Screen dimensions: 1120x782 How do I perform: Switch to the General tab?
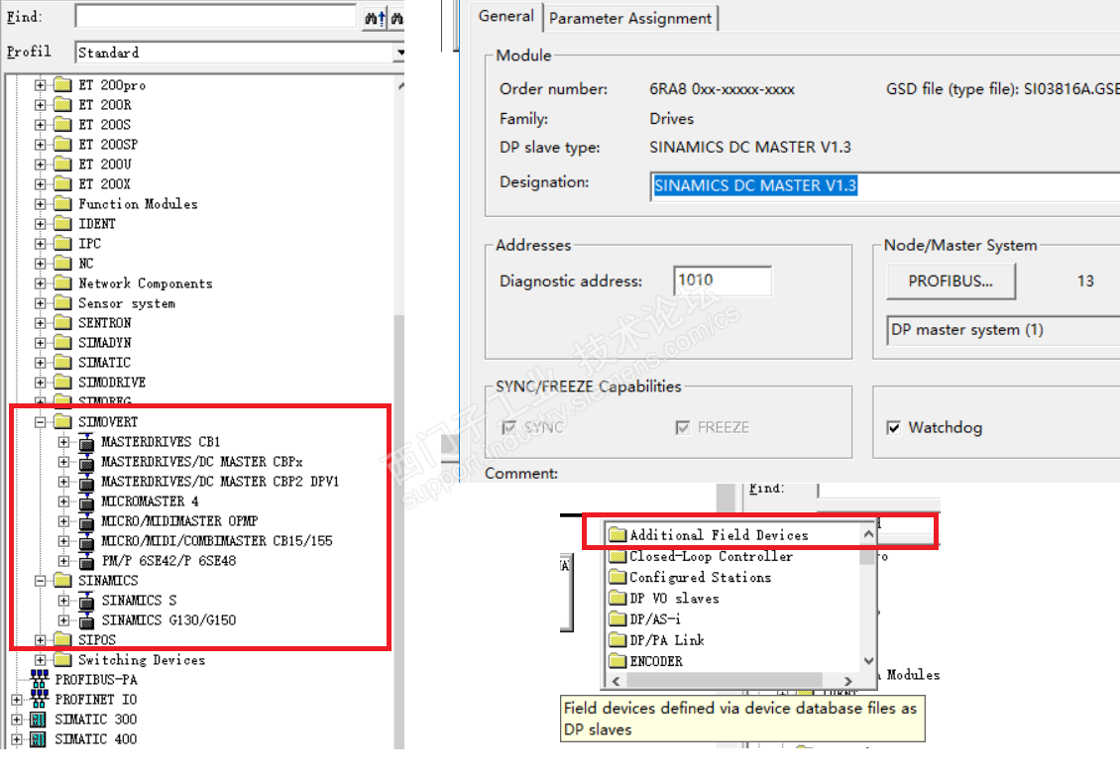tap(505, 17)
